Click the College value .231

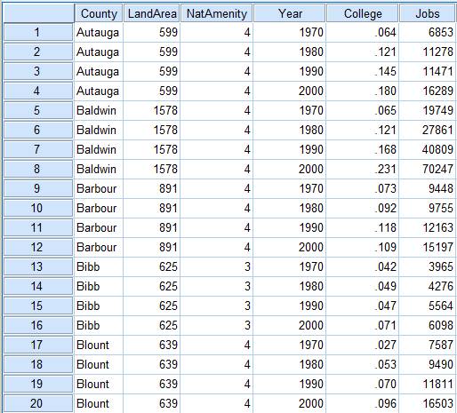point(362,169)
